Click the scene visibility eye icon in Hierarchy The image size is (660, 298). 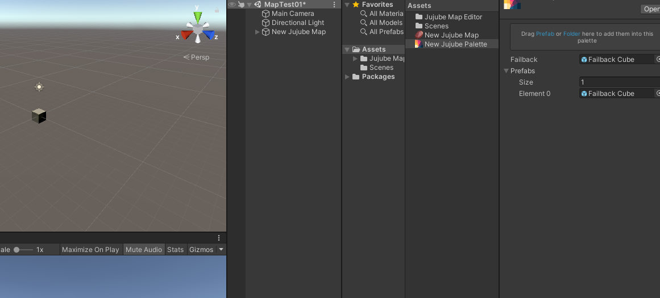232,5
